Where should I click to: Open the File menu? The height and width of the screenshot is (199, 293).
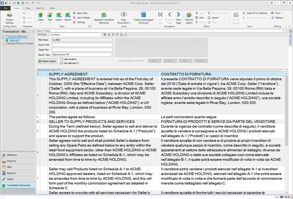tap(6, 8)
